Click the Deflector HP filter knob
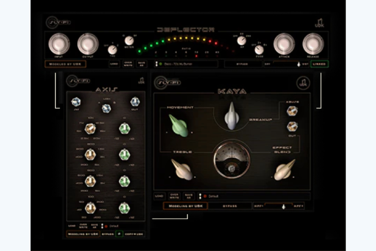This screenshot has width=376, height=251. [x=242, y=41]
